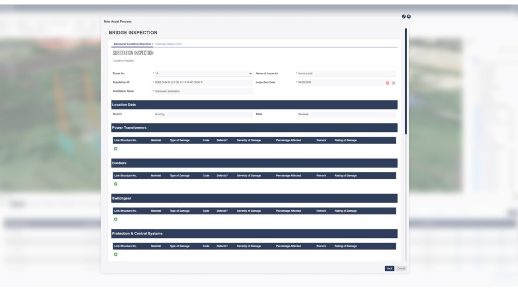
Task: Click the dialog's vertical scrollbar
Action: tap(406, 81)
